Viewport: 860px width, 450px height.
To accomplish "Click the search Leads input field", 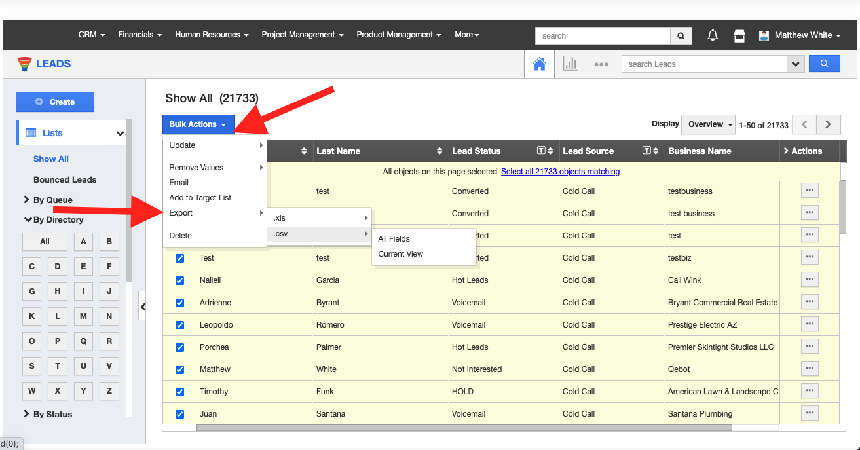I will [703, 64].
